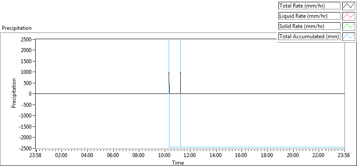This screenshot has height=166, width=357.
Task: Select the Total Rate (mm/hr) legend label
Action: [309, 6]
